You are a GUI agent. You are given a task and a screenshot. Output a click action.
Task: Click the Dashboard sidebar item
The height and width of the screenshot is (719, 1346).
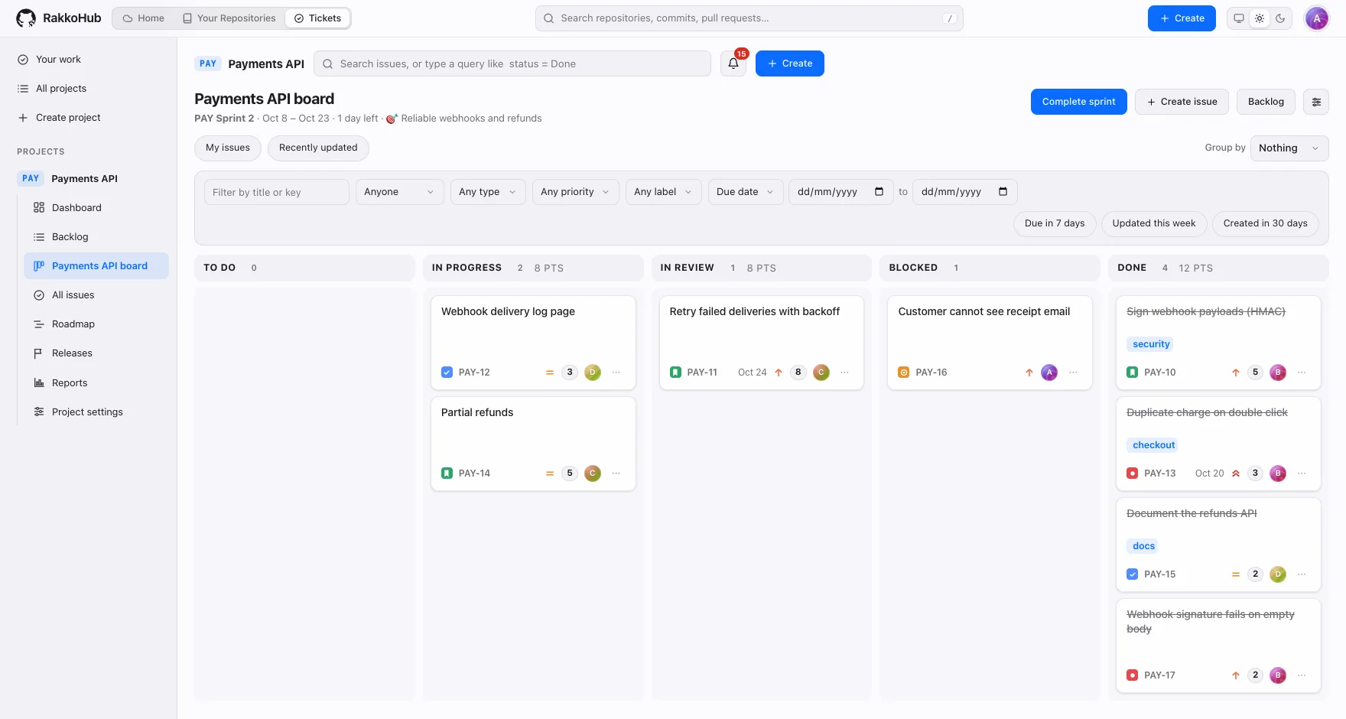[x=96, y=208]
